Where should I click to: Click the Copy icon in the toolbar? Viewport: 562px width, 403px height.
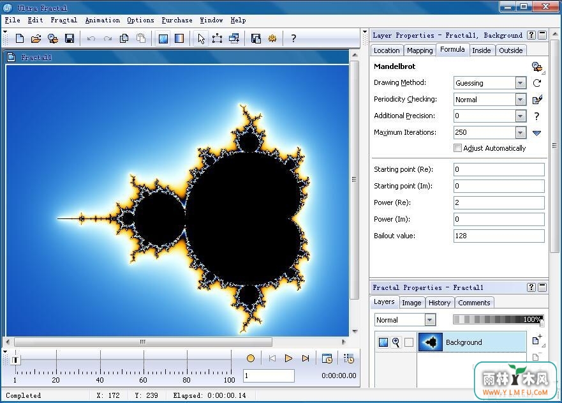[124, 38]
